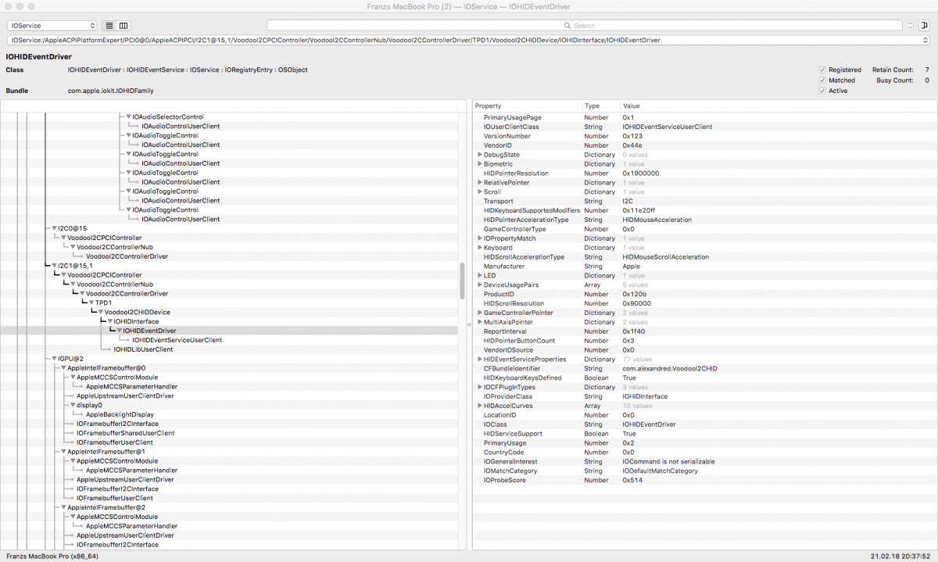Image resolution: width=938 pixels, height=562 pixels.
Task: Expand the HIDEventServiceProperties dictionary
Action: coord(480,360)
